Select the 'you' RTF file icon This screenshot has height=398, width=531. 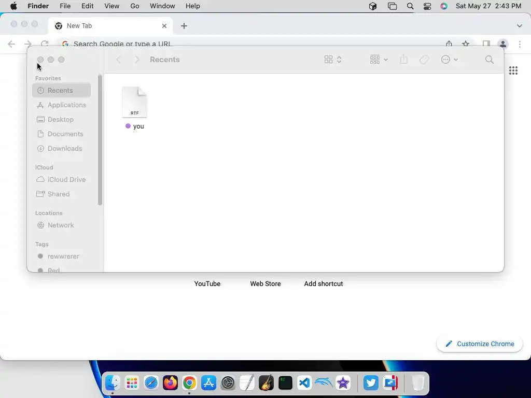click(134, 102)
